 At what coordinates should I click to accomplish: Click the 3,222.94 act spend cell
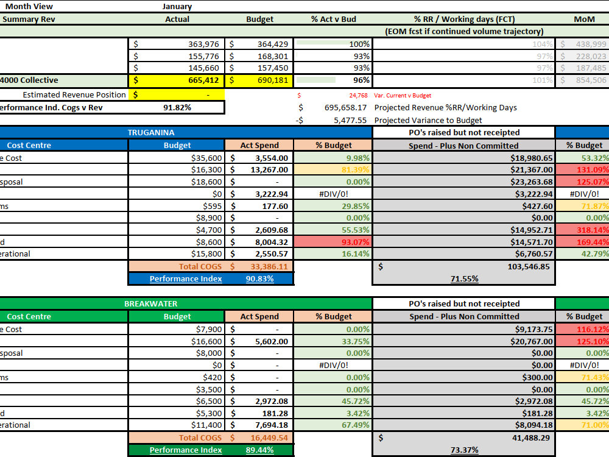tap(259, 194)
